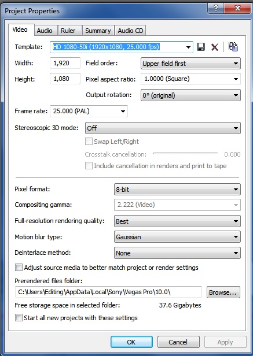Close the Project Properties dialog
The height and width of the screenshot is (356, 253).
[237, 9]
